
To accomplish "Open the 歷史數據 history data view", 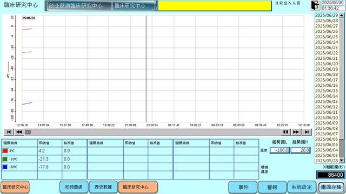I will click(103, 187).
